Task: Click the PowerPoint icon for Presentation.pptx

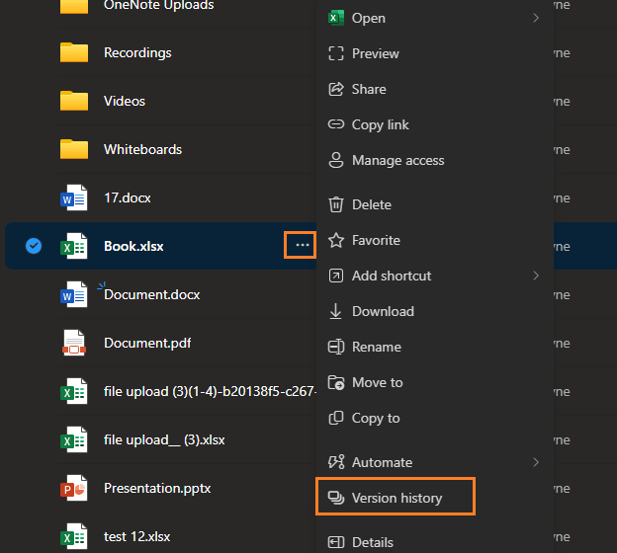Action: (74, 488)
